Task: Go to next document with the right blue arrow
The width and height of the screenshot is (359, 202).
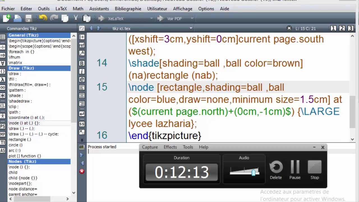Action: 99,28
